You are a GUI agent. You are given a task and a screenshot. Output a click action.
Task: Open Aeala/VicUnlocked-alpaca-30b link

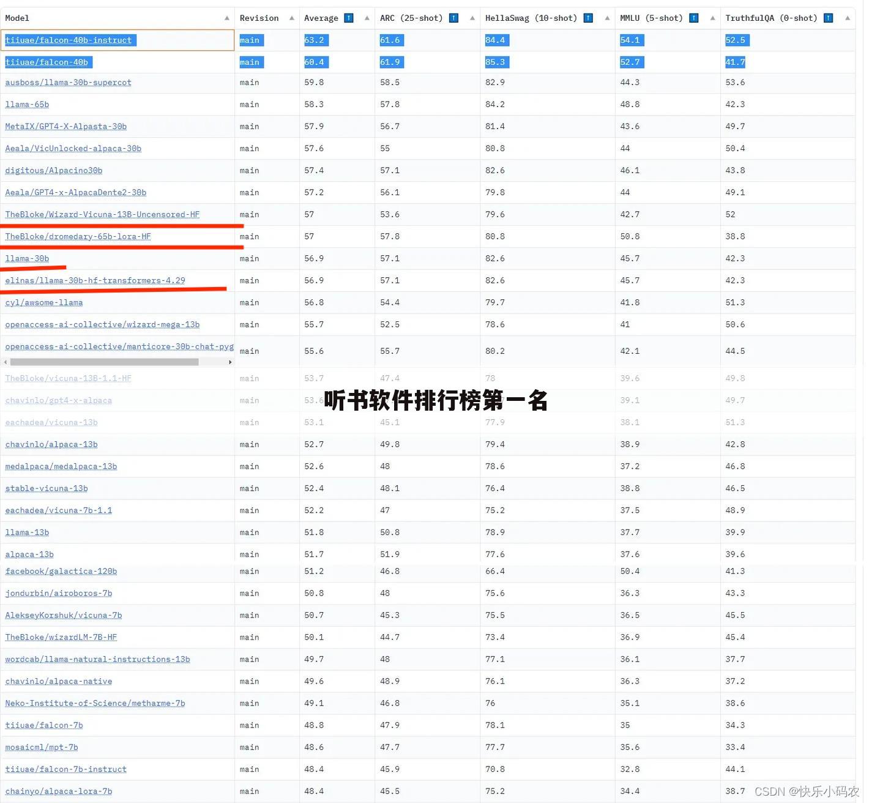click(73, 149)
